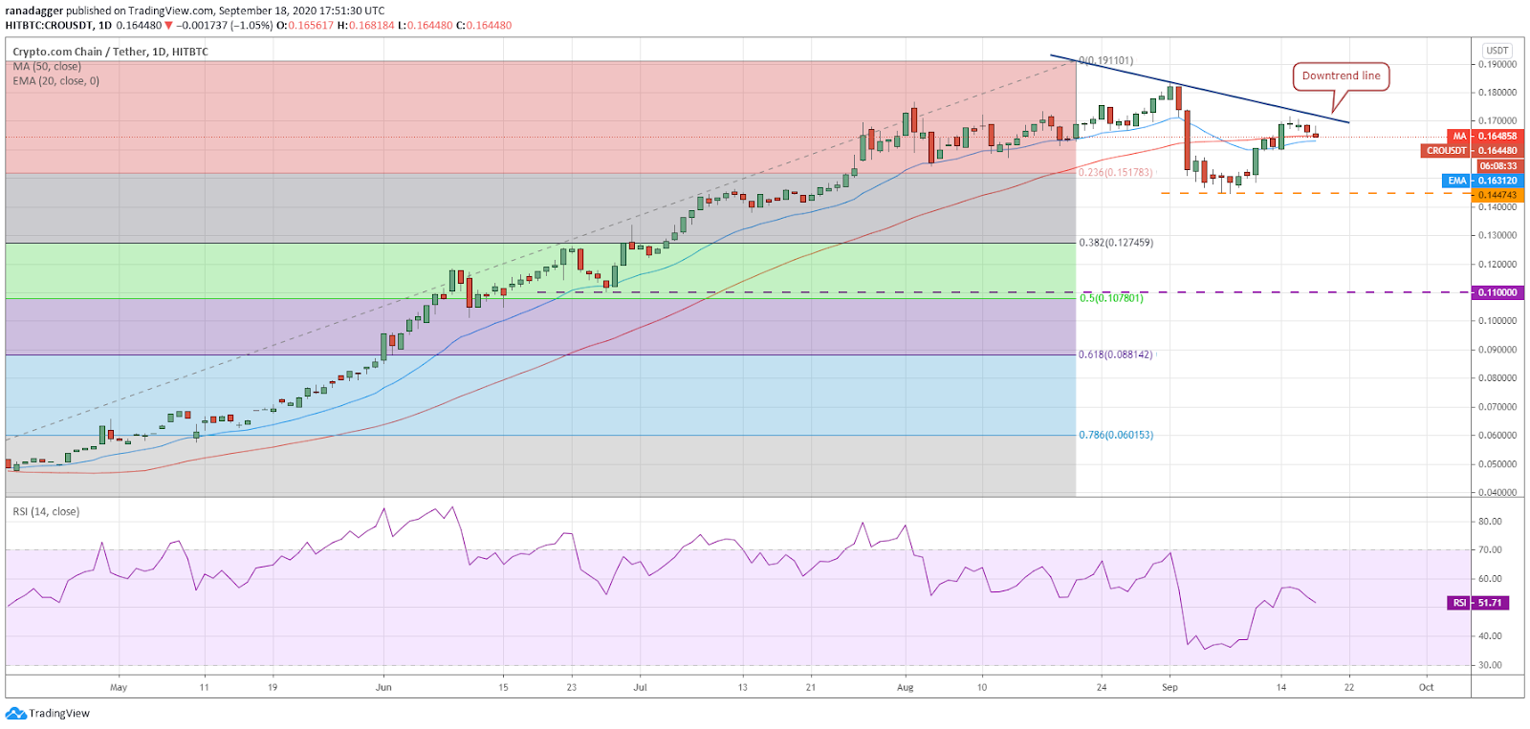
Task: Click the CROUSDT 0.164480 last price tag
Action: [x=1472, y=151]
